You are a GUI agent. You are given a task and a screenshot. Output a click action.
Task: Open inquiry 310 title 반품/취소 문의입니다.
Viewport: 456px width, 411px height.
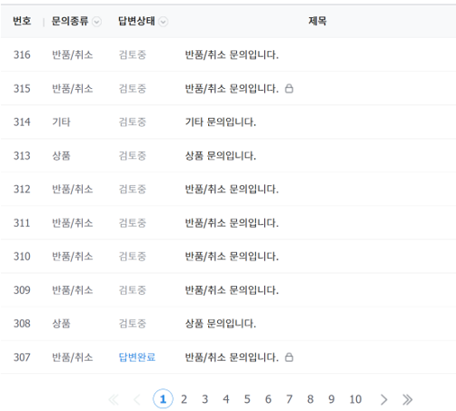(x=232, y=256)
